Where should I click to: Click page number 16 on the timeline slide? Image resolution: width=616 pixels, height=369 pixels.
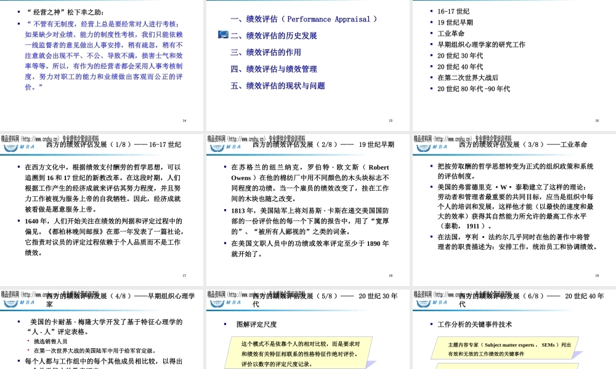pyautogui.click(x=597, y=121)
